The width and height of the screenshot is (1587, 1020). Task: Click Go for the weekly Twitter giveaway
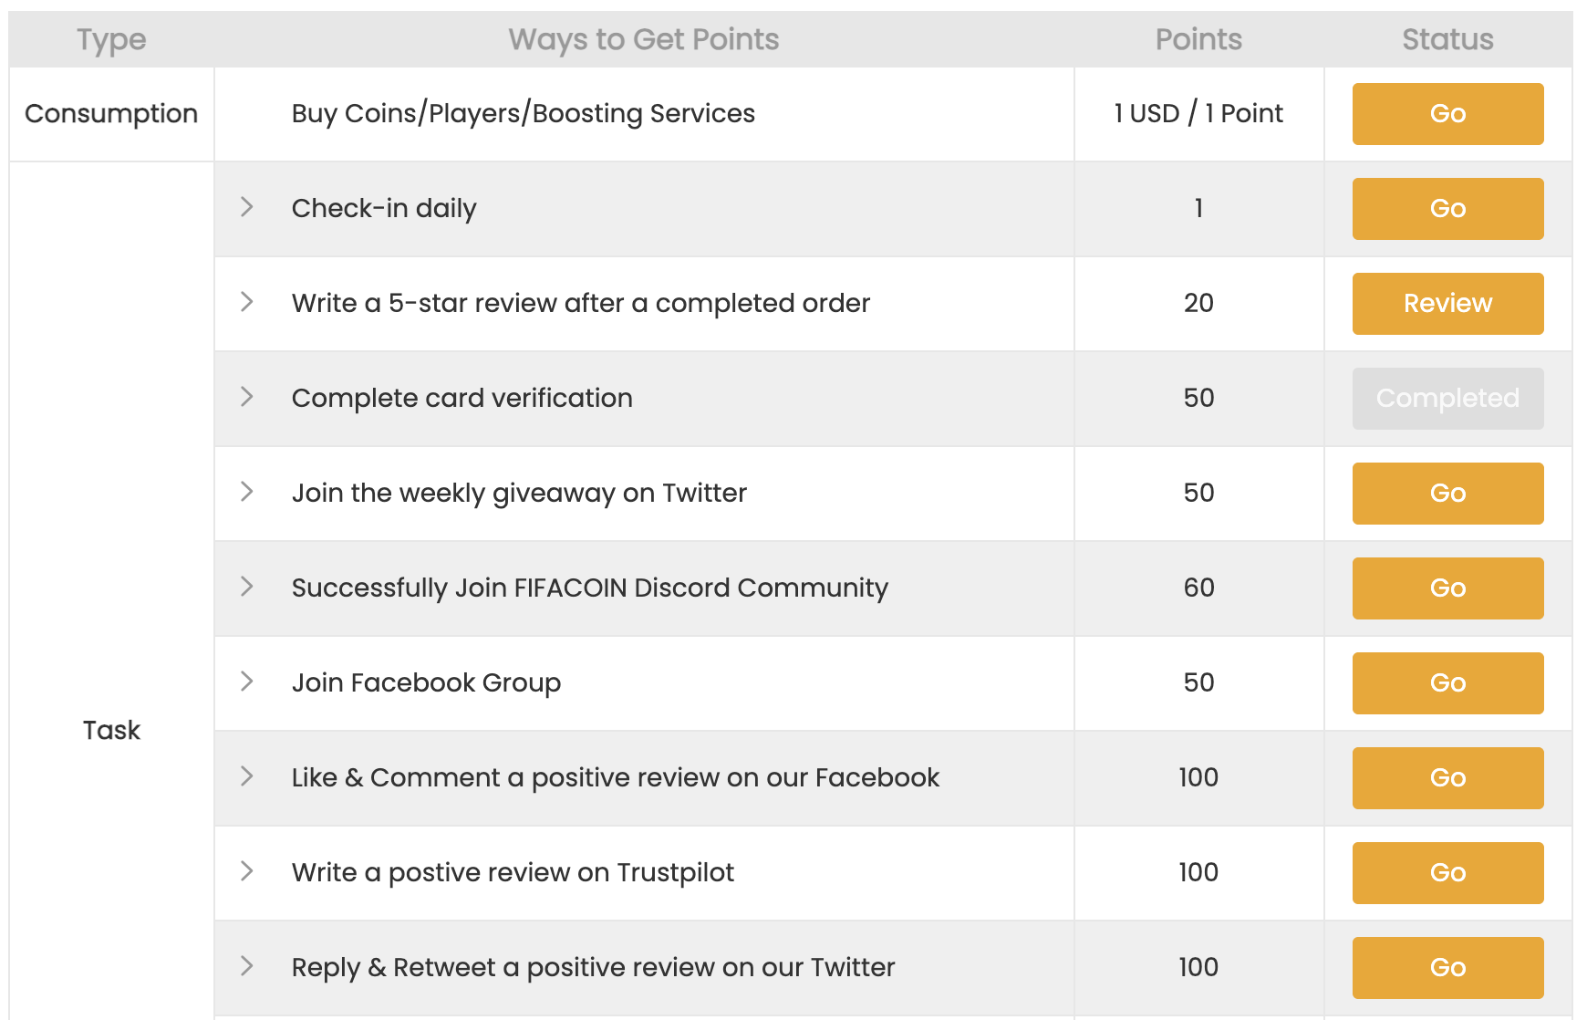coord(1447,494)
